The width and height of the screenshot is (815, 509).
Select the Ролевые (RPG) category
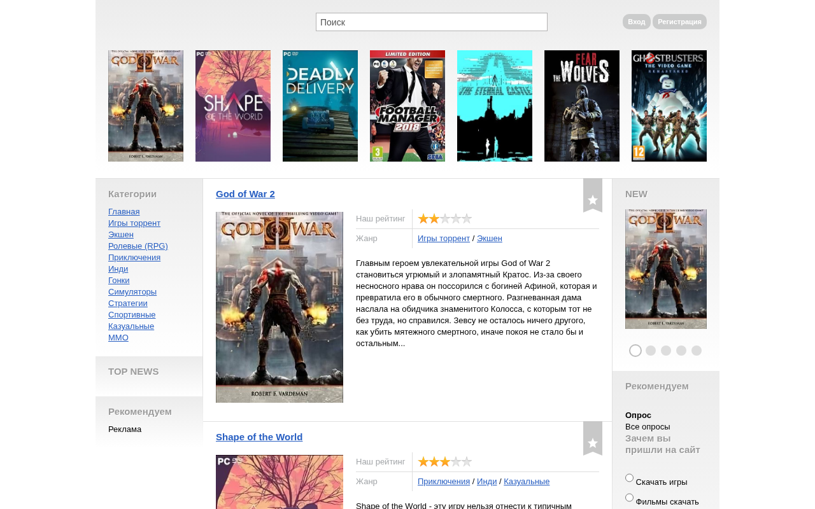tap(138, 246)
